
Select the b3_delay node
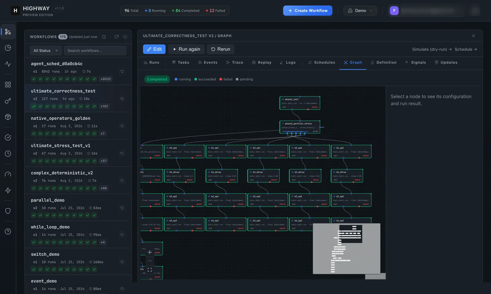tap(263, 176)
